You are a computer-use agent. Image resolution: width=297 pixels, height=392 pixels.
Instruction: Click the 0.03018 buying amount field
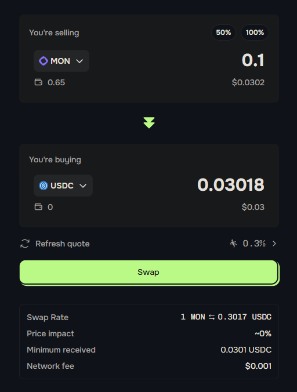(230, 185)
